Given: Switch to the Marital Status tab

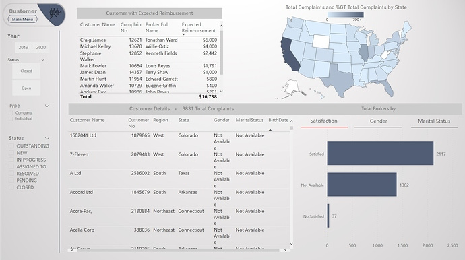Looking at the screenshot, I should coord(434,121).
